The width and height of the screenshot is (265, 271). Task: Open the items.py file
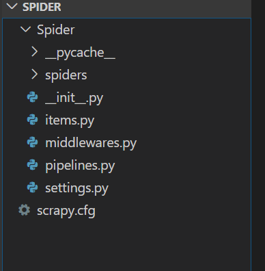(x=70, y=120)
